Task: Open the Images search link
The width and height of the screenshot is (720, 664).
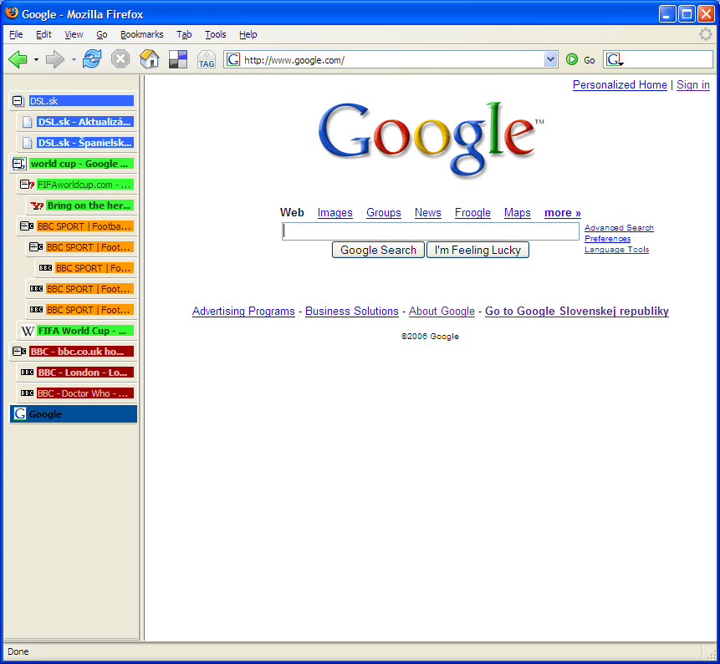Action: [x=334, y=213]
